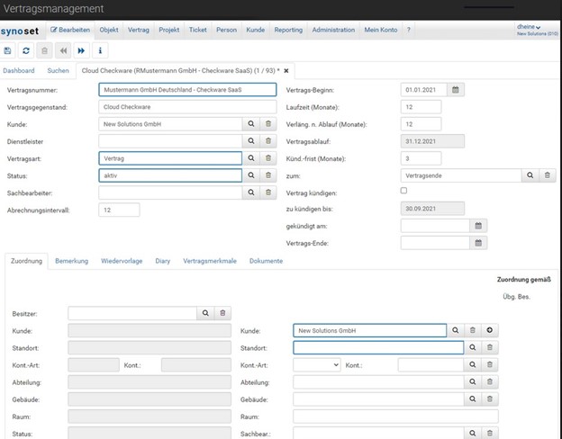Switch to the Vertragsmerkmale tab
The image size is (562, 439).
[x=209, y=261]
